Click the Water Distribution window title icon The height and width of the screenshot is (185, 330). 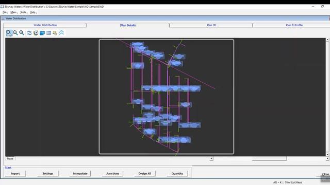point(3,18)
